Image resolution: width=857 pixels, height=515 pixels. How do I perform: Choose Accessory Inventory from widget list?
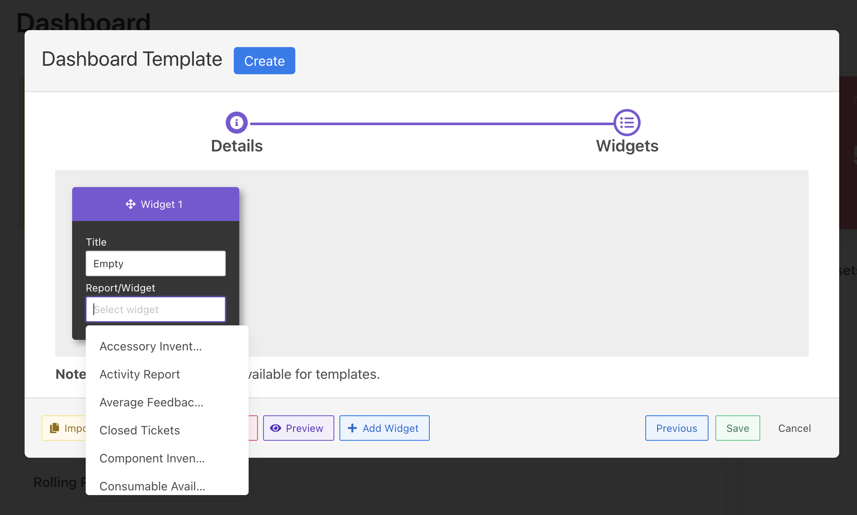[x=151, y=347]
